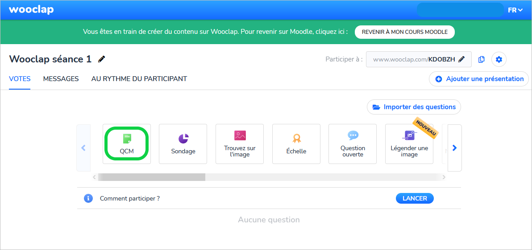532x250 pixels.
Task: Show next question types with right arrow
Action: pyautogui.click(x=455, y=148)
